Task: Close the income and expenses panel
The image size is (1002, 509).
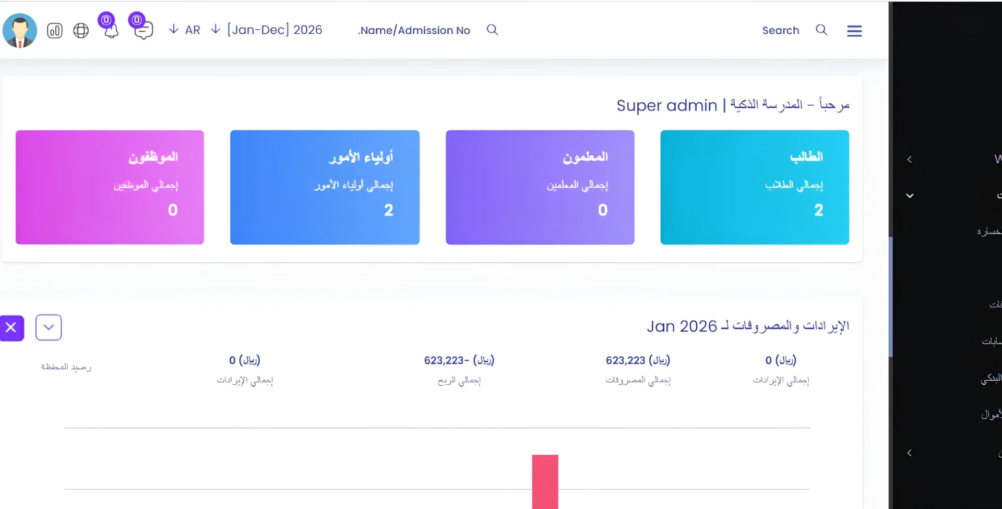Action: pos(11,328)
